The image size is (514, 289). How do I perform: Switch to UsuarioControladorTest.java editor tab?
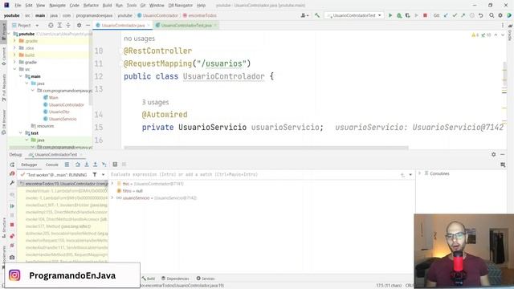pyautogui.click(x=186, y=25)
